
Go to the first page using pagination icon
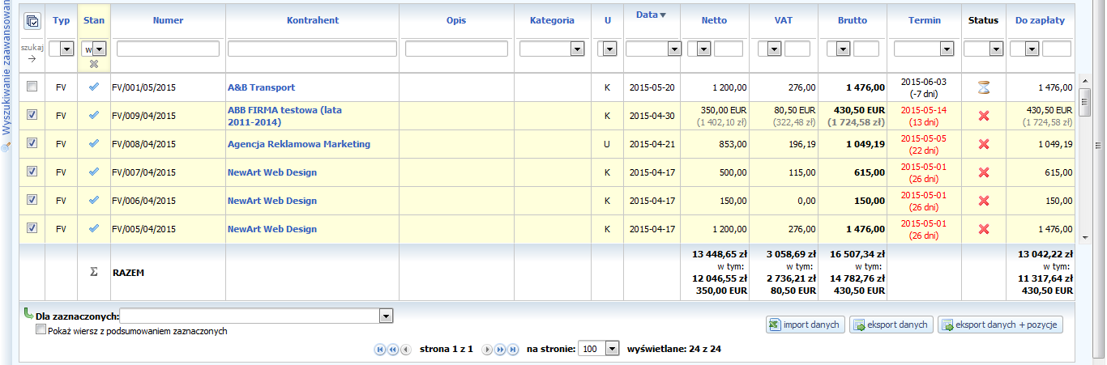[379, 349]
